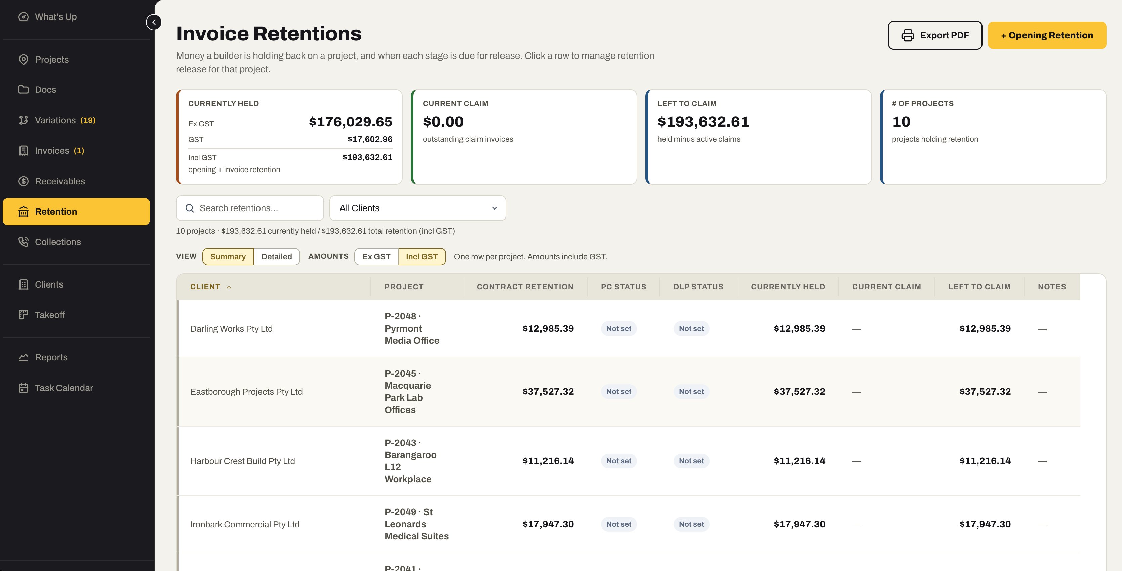This screenshot has height=571, width=1122.
Task: Select Ironbark Commercial Pty Ltd
Action: coord(245,524)
